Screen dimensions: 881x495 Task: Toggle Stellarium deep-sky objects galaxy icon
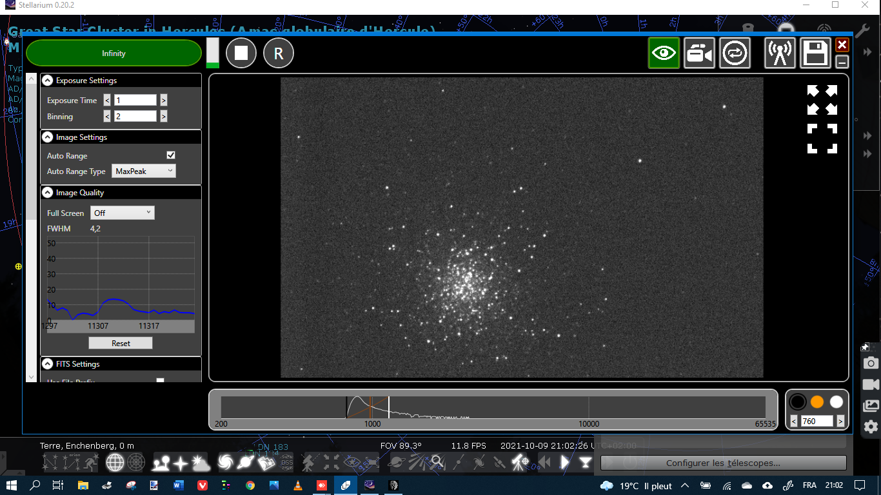pyautogui.click(x=226, y=462)
